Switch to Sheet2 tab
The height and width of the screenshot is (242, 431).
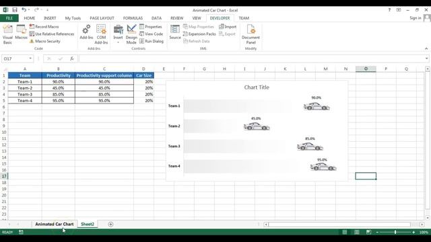click(88, 224)
